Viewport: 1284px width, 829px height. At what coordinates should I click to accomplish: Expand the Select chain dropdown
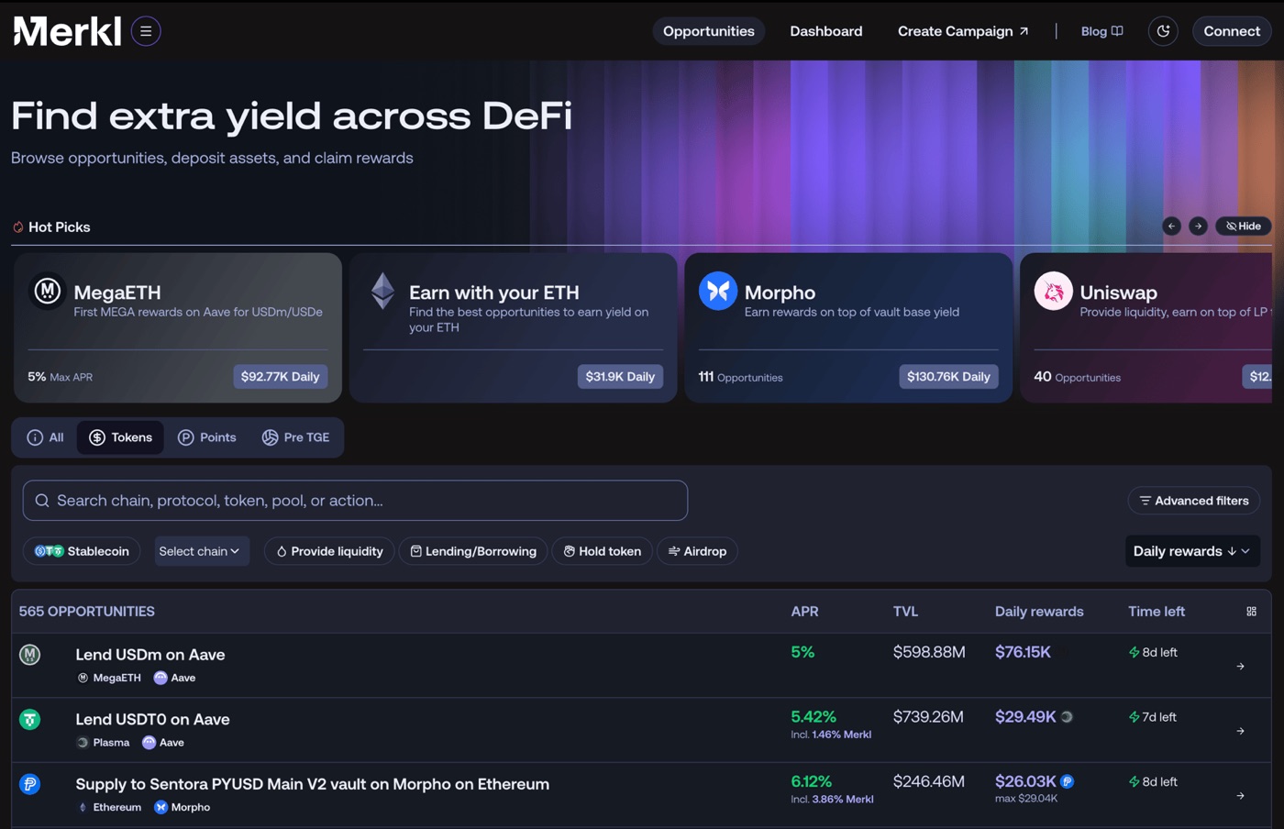click(x=202, y=551)
